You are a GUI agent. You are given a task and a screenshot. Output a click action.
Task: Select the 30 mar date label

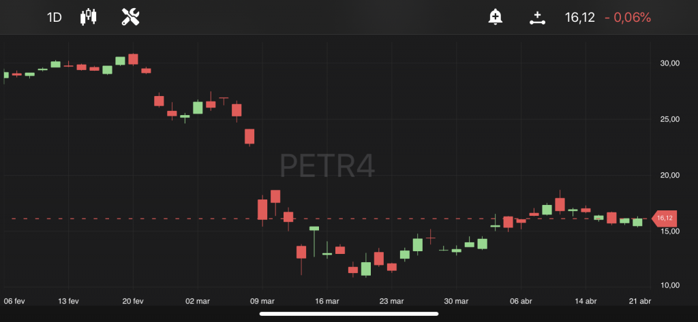(x=456, y=301)
